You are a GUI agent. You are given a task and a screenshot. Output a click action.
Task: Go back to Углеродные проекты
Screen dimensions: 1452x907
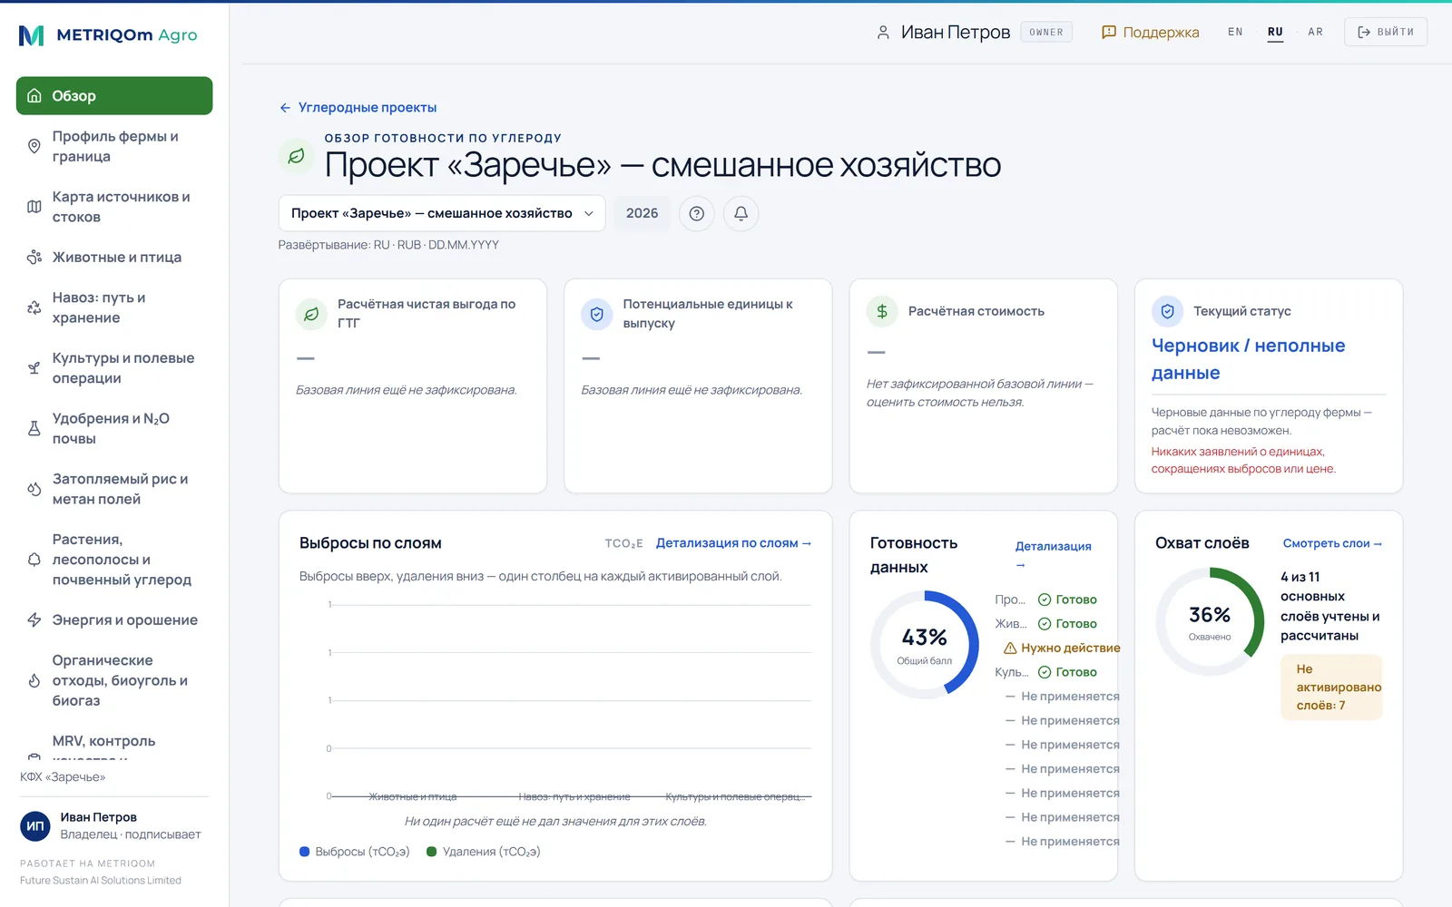click(x=358, y=107)
